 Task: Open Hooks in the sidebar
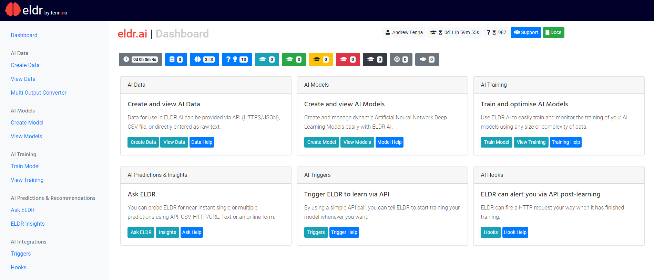coord(19,267)
